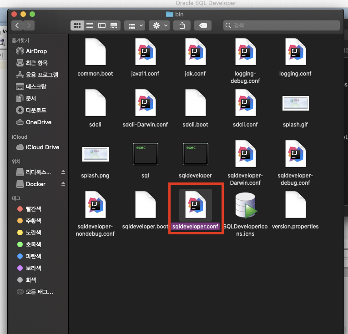
Task: Click the sqldeveloper-Darwin.conf file
Action: pos(246,154)
